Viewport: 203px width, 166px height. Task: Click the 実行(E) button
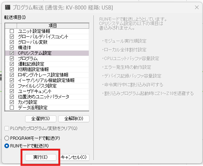click(x=41, y=157)
